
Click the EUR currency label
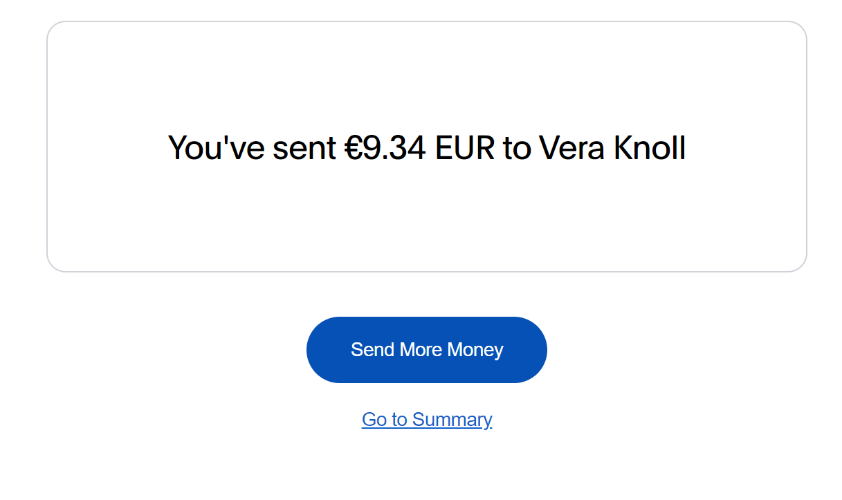[x=464, y=148]
